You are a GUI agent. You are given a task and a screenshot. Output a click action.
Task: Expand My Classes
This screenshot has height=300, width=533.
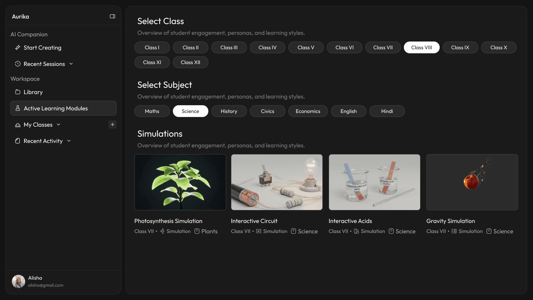point(58,124)
